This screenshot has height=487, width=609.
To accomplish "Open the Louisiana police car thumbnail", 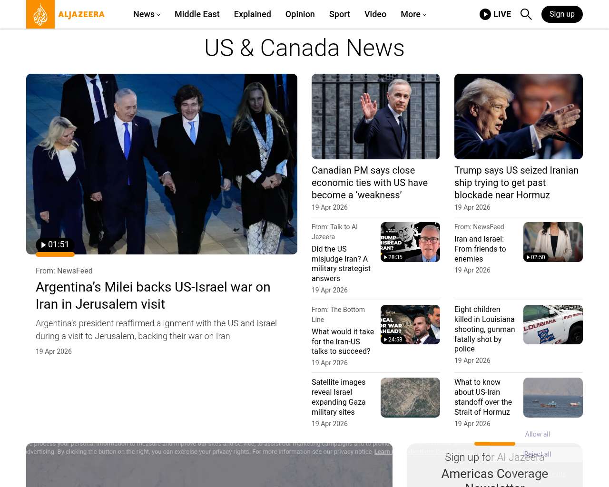I will [x=553, y=325].
